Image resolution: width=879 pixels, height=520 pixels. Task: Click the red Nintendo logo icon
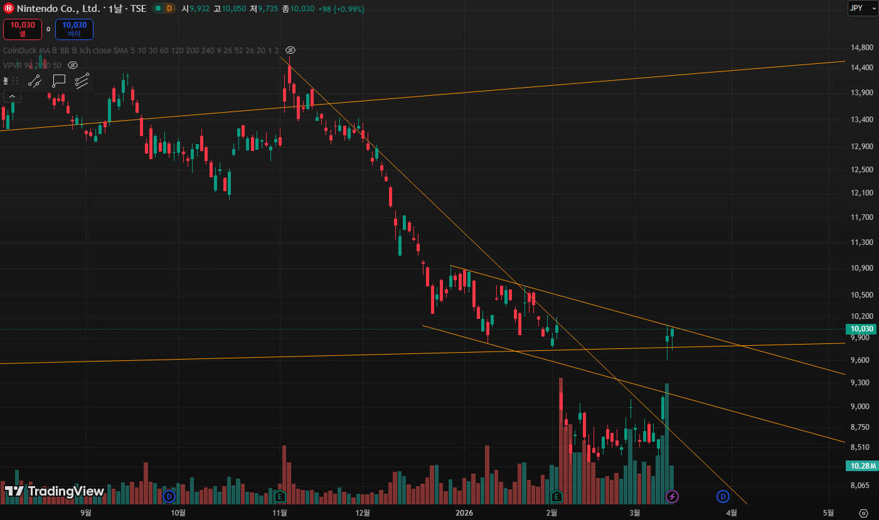pyautogui.click(x=9, y=9)
